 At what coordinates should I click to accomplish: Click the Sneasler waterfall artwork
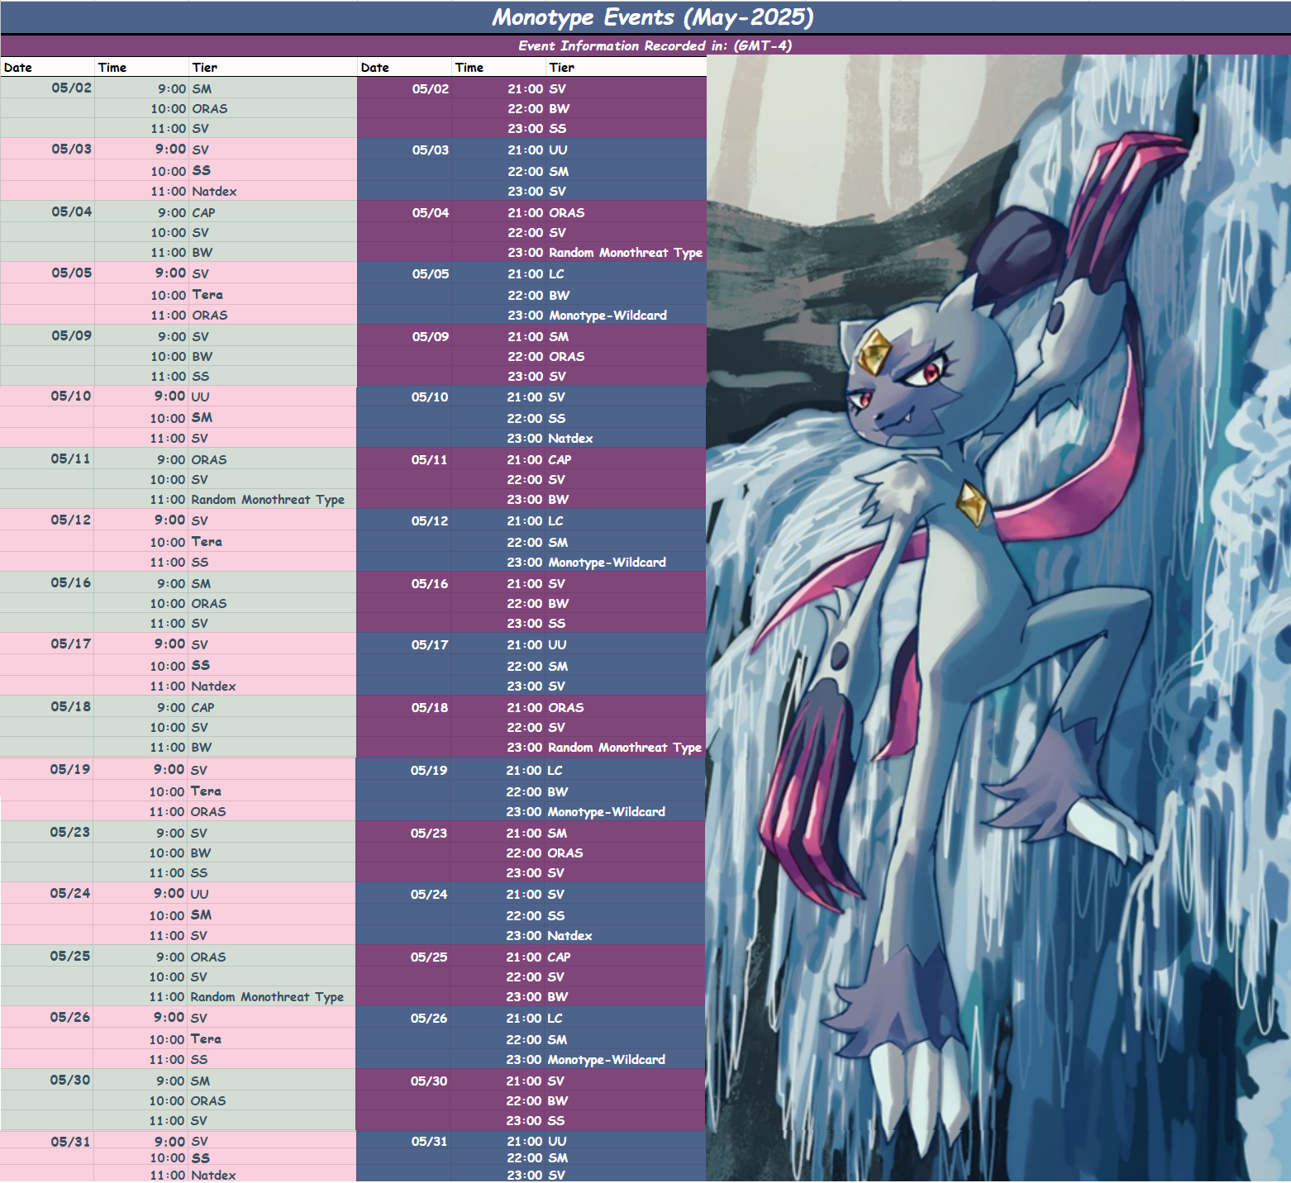[x=998, y=618]
